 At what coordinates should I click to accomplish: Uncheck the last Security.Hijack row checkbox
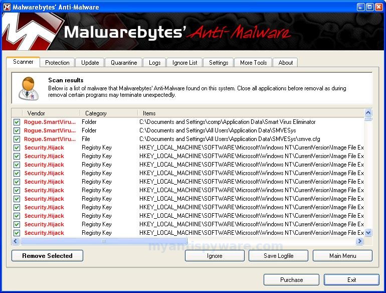coord(17,233)
